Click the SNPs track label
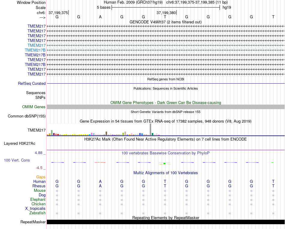 point(40,97)
